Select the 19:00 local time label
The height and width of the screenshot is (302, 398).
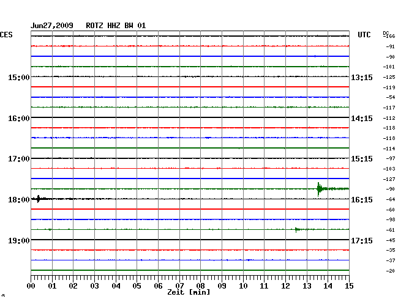coord(19,240)
